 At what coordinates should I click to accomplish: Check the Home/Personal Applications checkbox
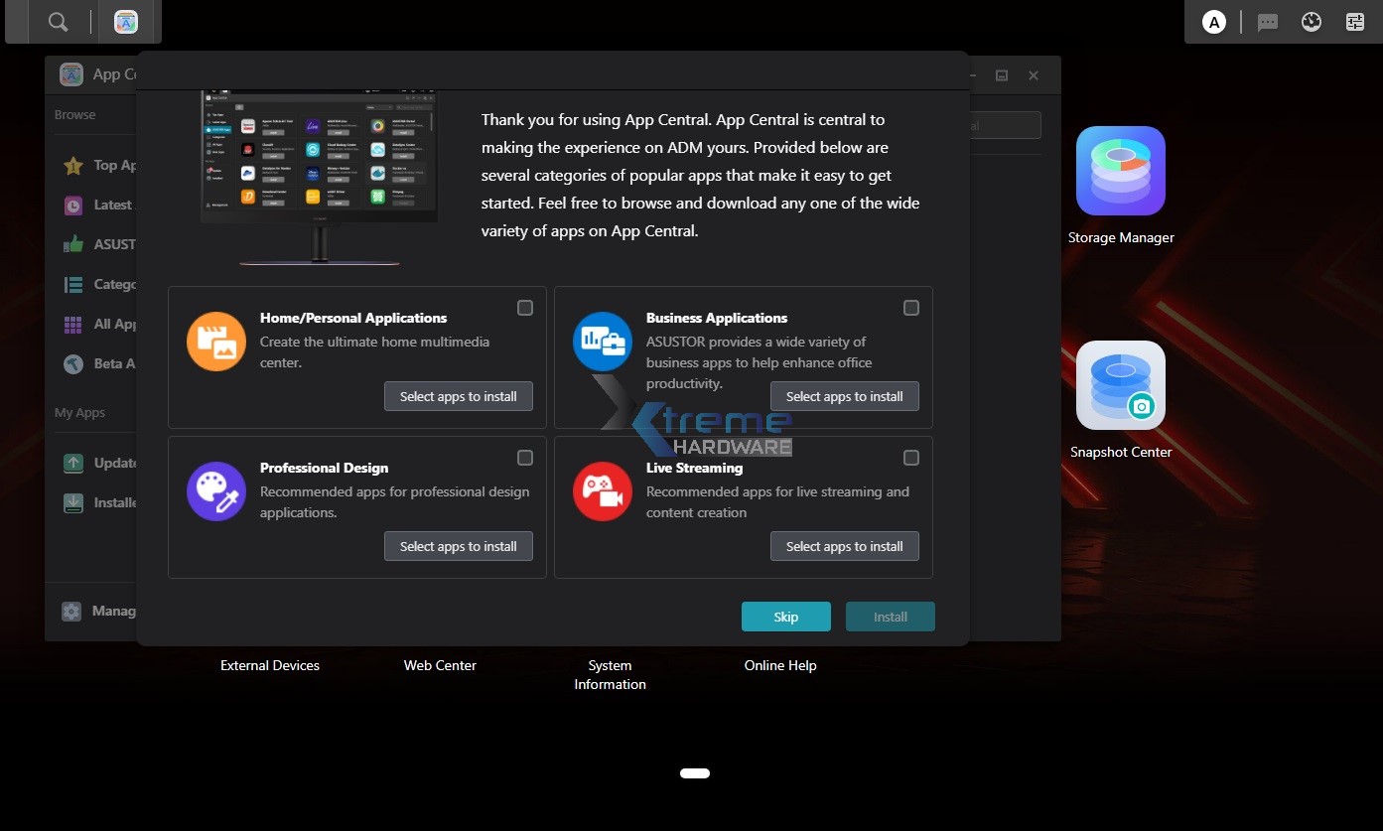[525, 308]
